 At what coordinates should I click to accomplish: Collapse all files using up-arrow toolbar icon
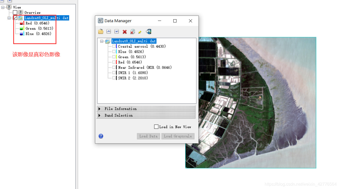(x=109, y=31)
